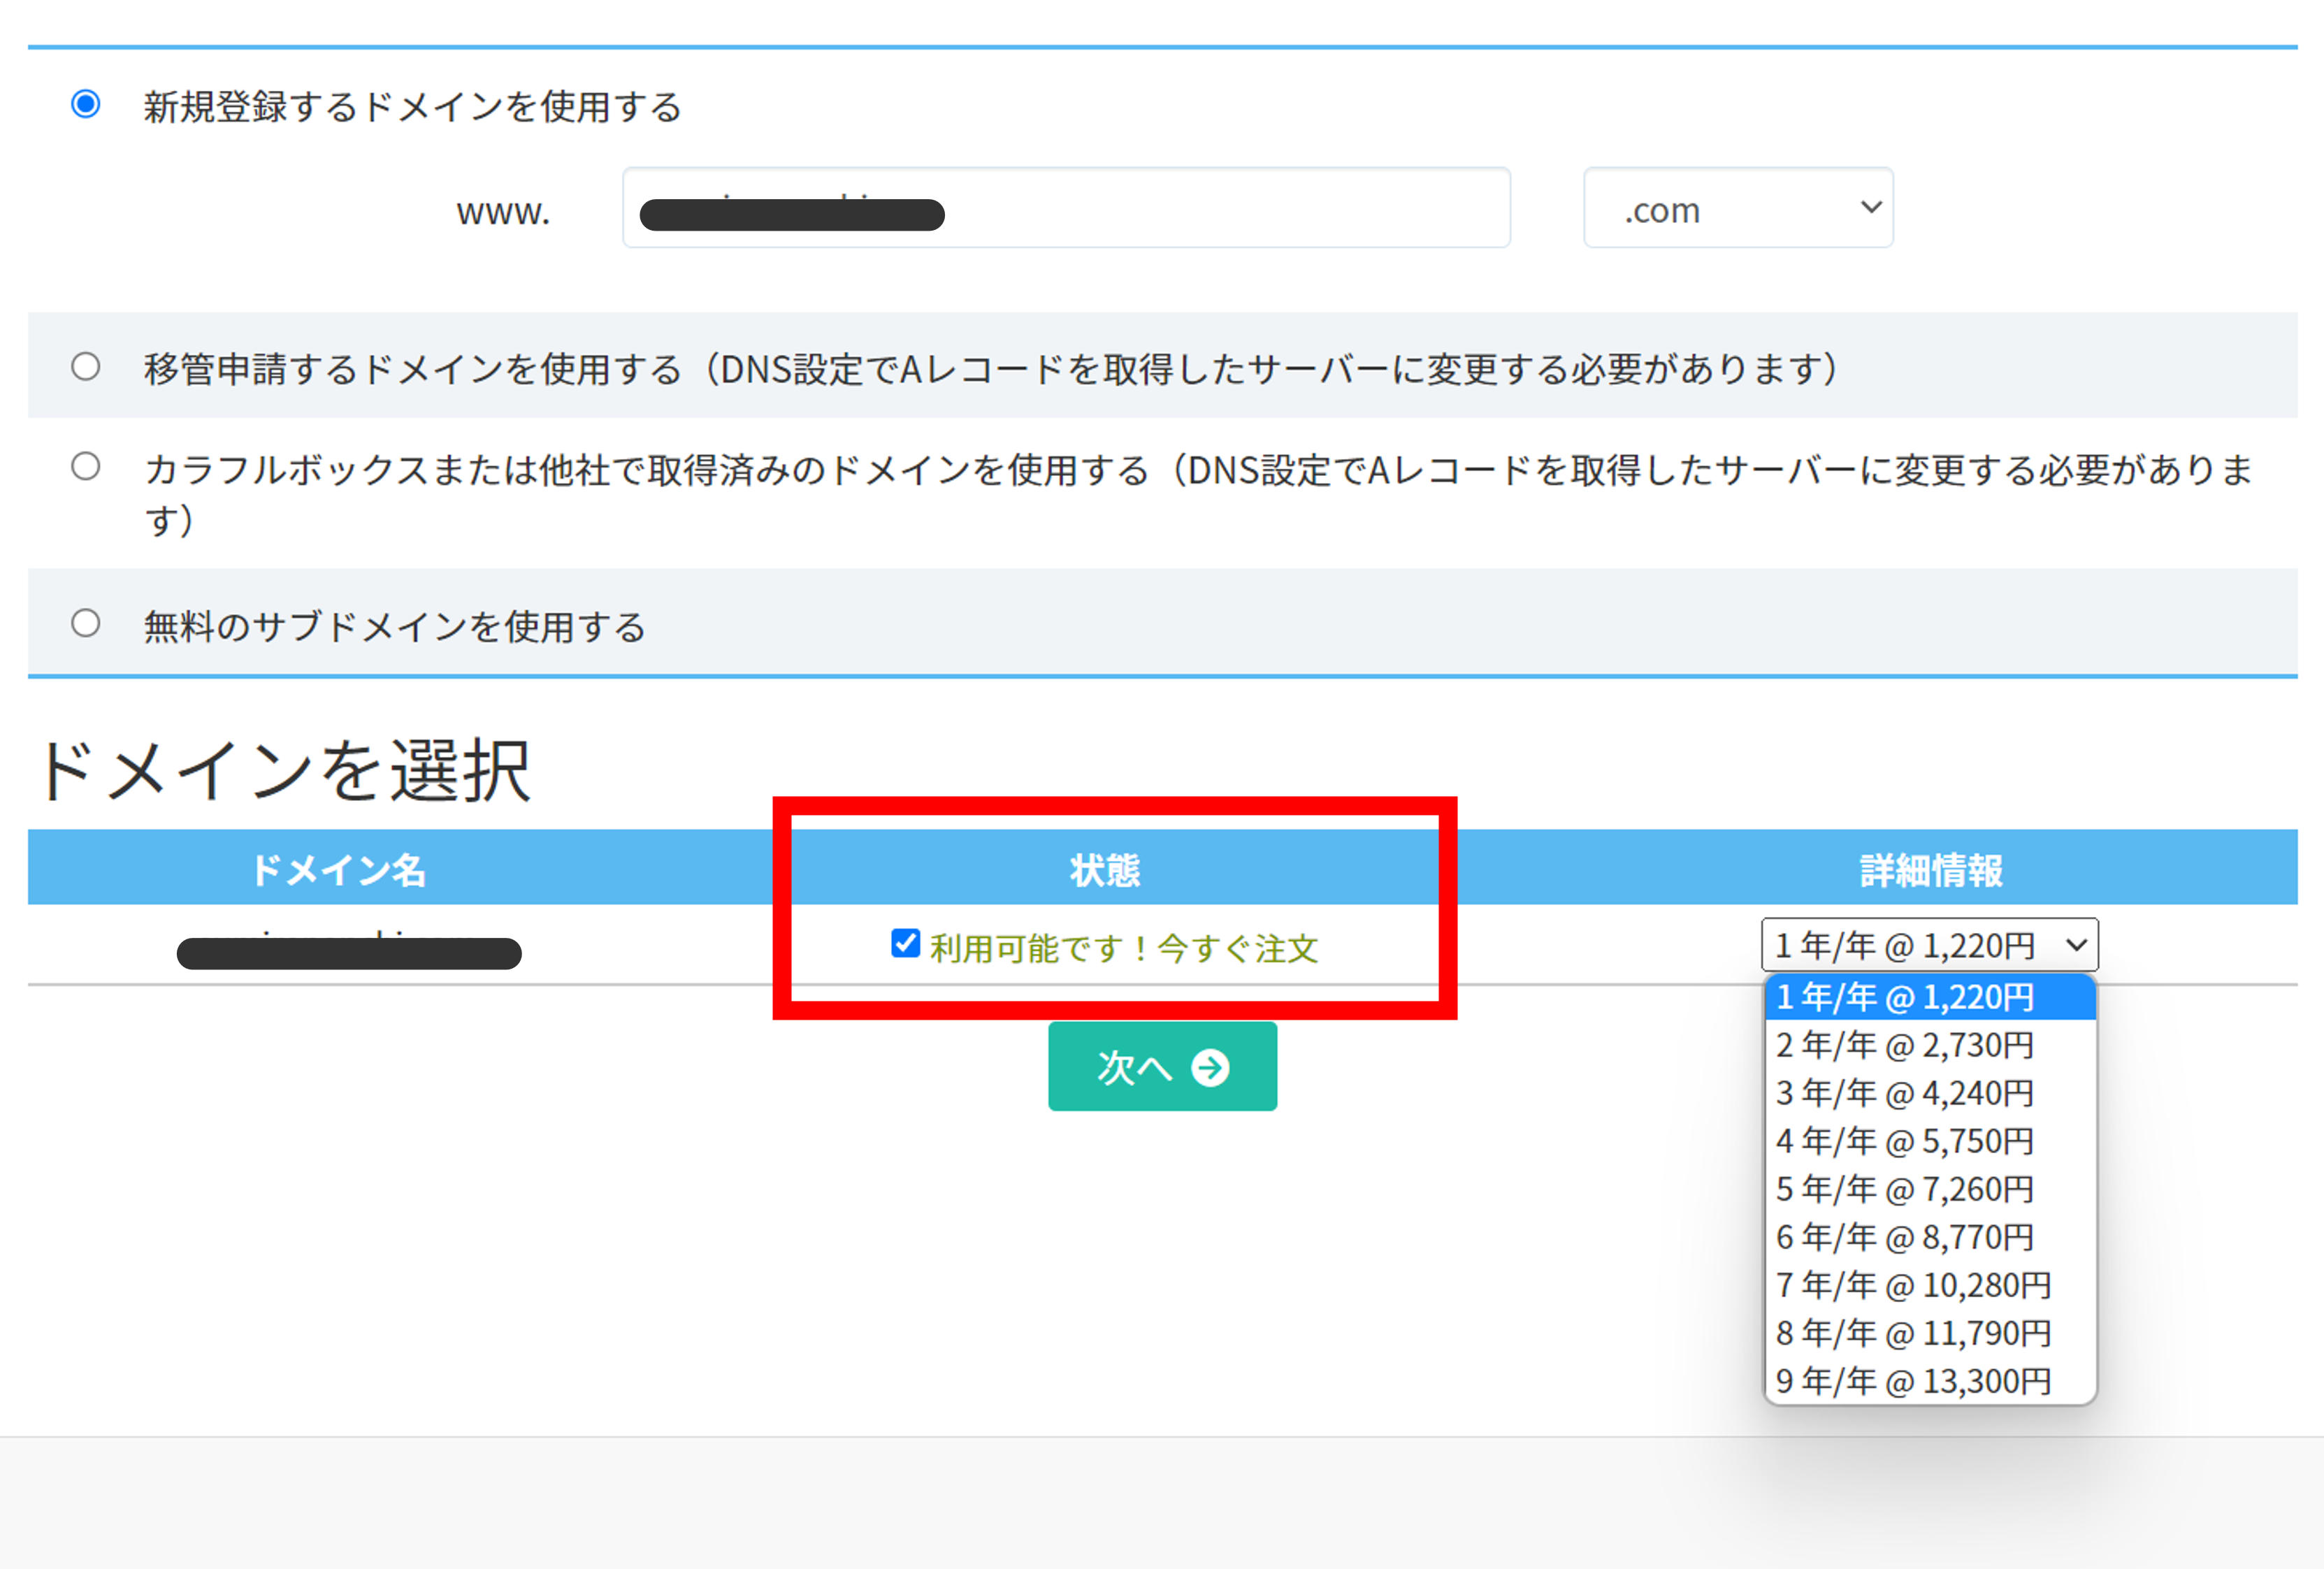Open the .com TLD dropdown
Viewport: 2324px width, 1569px height.
pyautogui.click(x=1738, y=208)
